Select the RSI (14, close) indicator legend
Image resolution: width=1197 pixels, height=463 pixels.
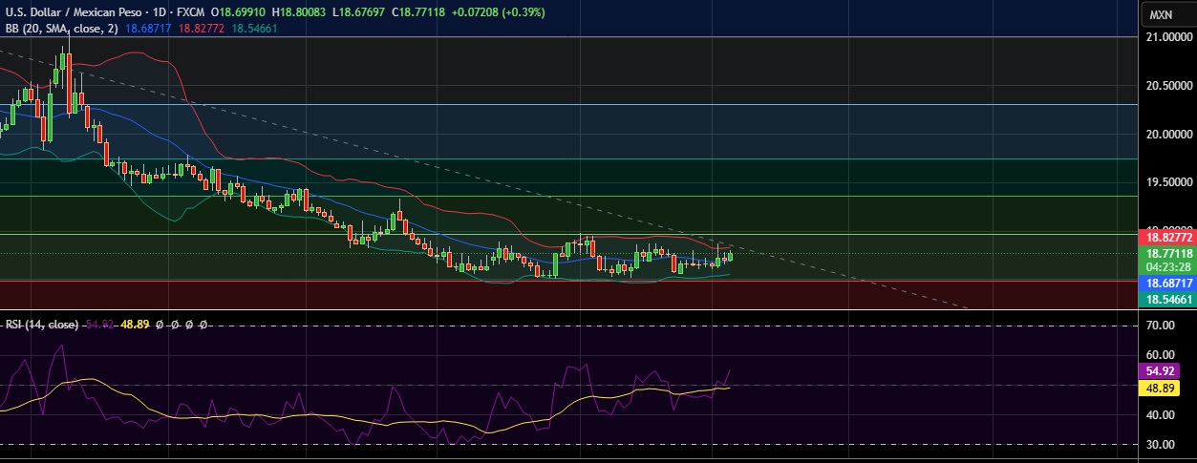[x=41, y=325]
